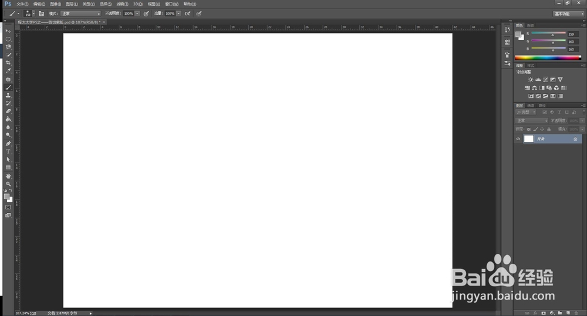Select the Path Selection tool
Image resolution: width=587 pixels, height=316 pixels.
click(x=8, y=159)
